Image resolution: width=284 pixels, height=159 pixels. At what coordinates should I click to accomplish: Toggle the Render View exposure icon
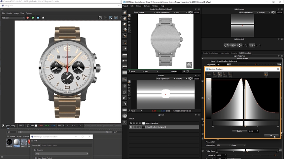pos(190,12)
